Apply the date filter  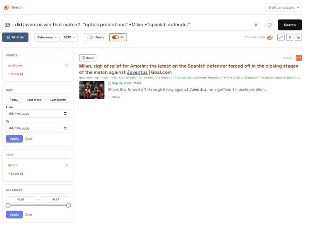pyautogui.click(x=14, y=139)
